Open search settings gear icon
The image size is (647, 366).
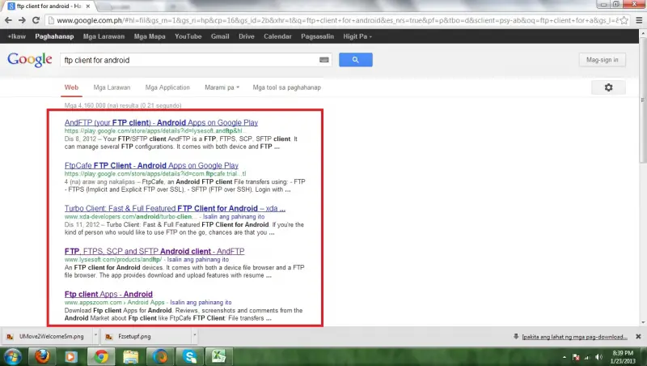(608, 87)
